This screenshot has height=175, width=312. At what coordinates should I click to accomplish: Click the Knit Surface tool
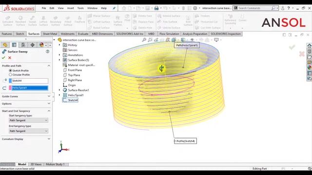(x=188, y=20)
